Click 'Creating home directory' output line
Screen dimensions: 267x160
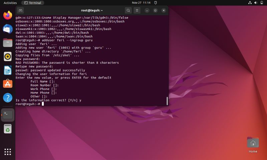point(53,52)
